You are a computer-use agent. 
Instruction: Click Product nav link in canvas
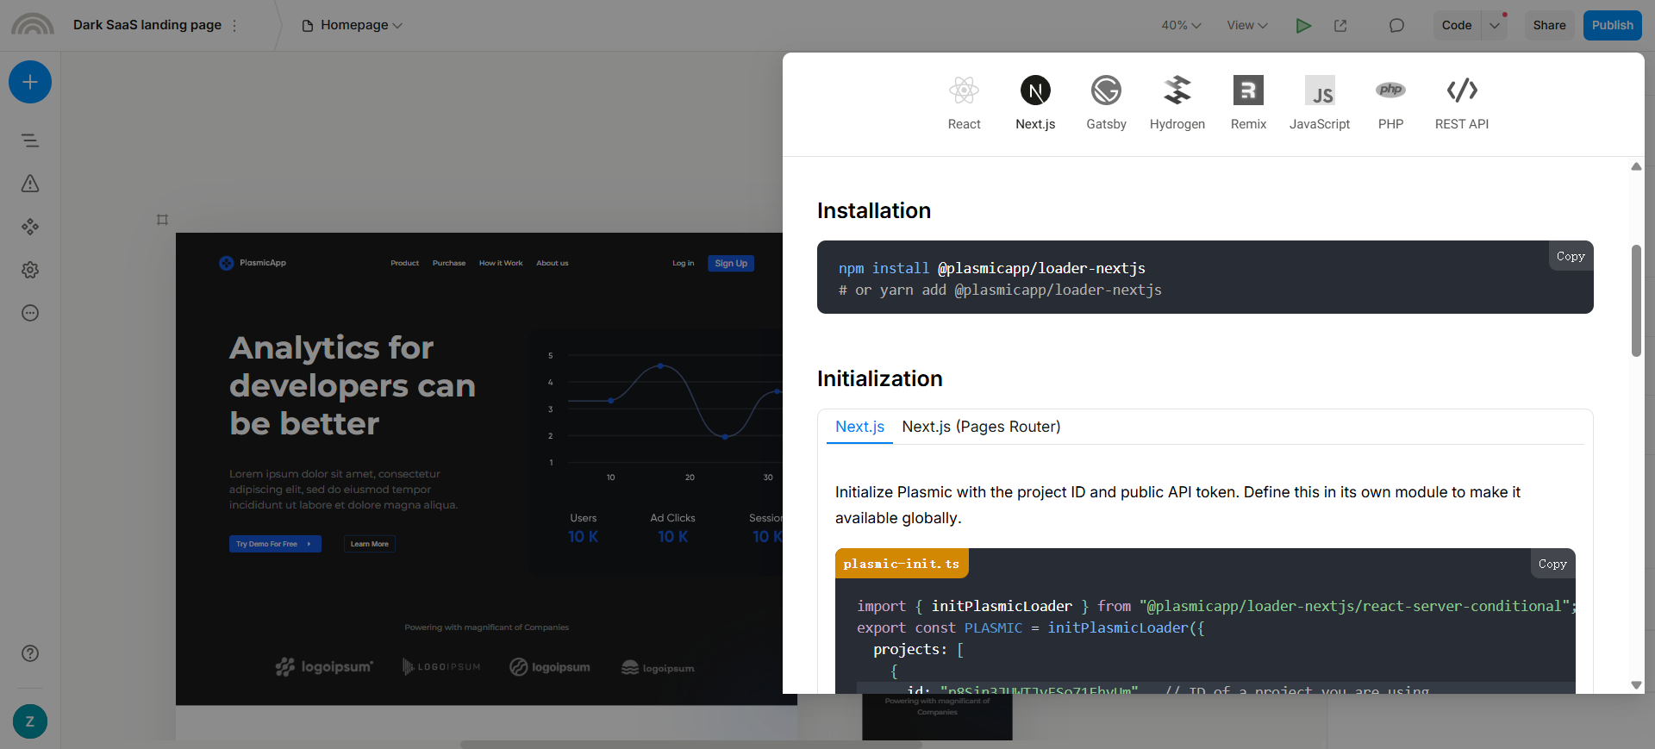pyautogui.click(x=404, y=263)
